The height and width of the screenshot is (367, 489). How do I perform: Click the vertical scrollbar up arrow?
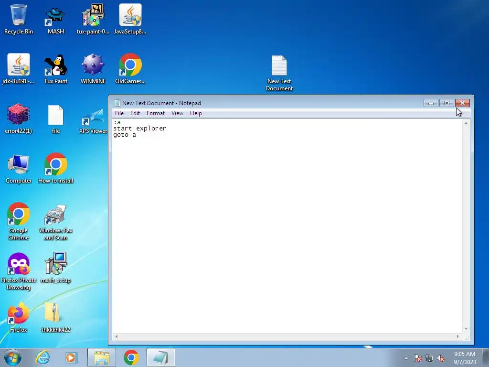pyautogui.click(x=466, y=123)
